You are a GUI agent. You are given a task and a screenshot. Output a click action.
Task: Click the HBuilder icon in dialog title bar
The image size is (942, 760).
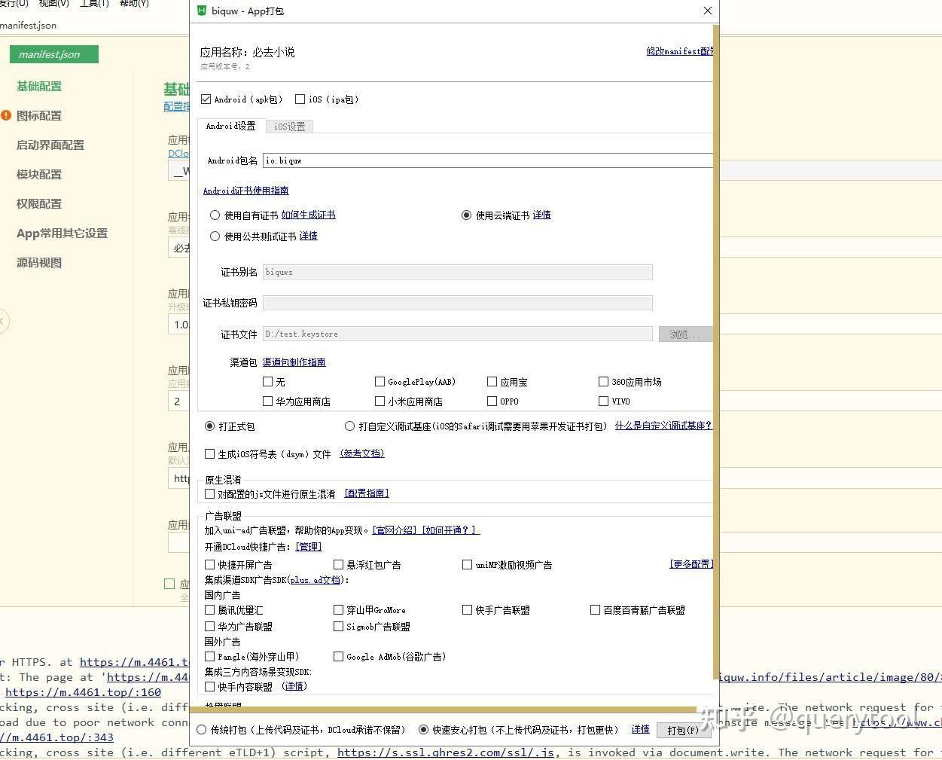pyautogui.click(x=202, y=11)
